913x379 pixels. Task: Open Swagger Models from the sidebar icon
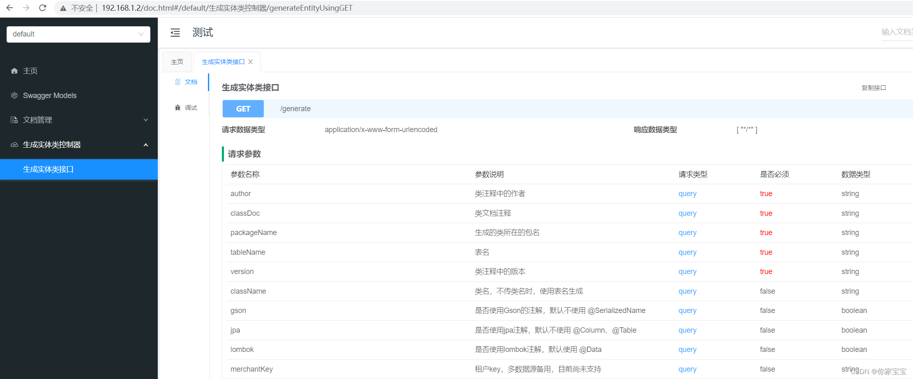14,95
